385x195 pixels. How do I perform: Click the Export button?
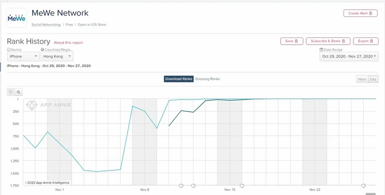point(365,41)
